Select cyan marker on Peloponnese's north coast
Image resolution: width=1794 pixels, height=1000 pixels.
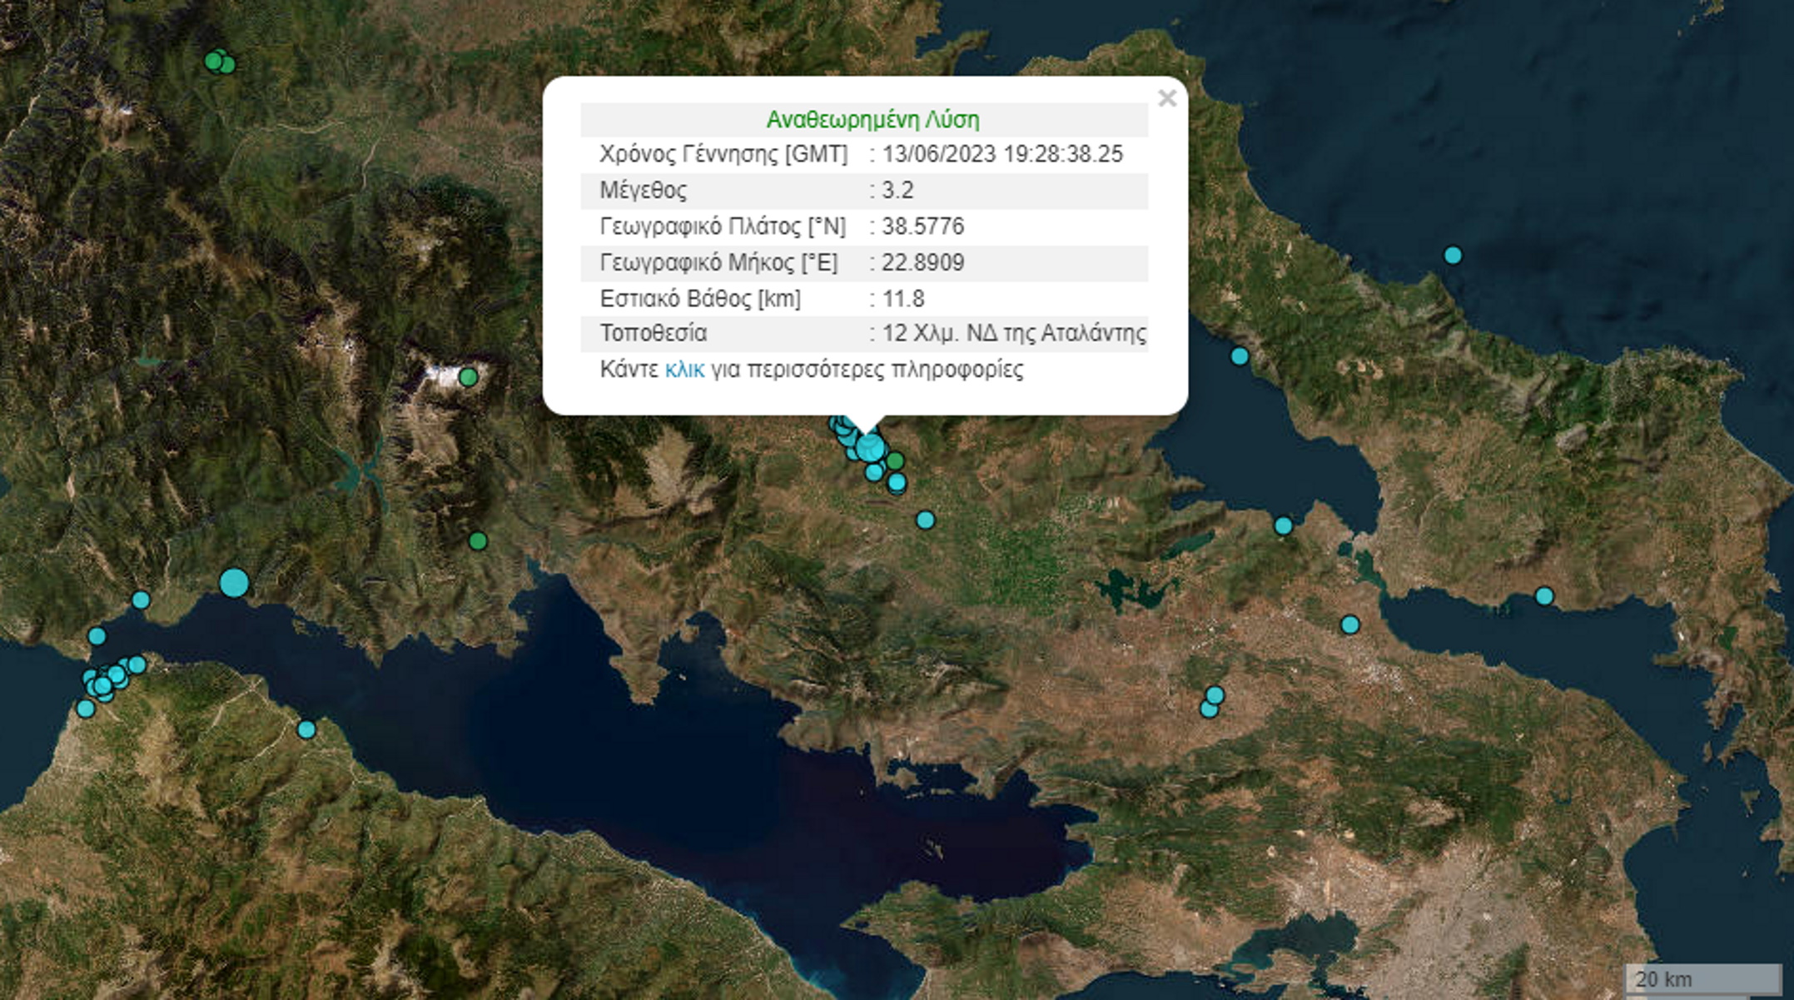[306, 729]
